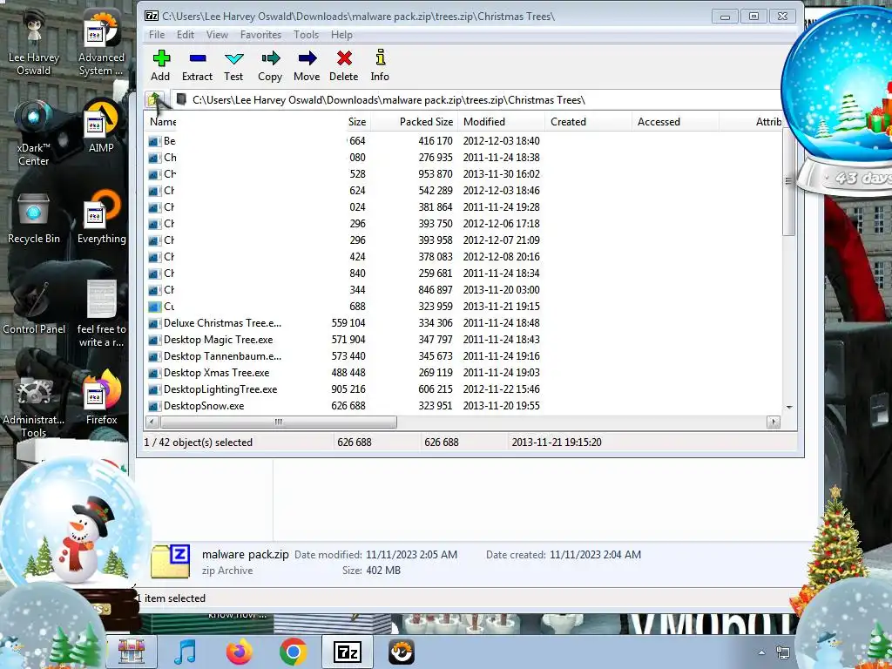Open the Favorites menu
This screenshot has width=892, height=669.
pyautogui.click(x=260, y=35)
